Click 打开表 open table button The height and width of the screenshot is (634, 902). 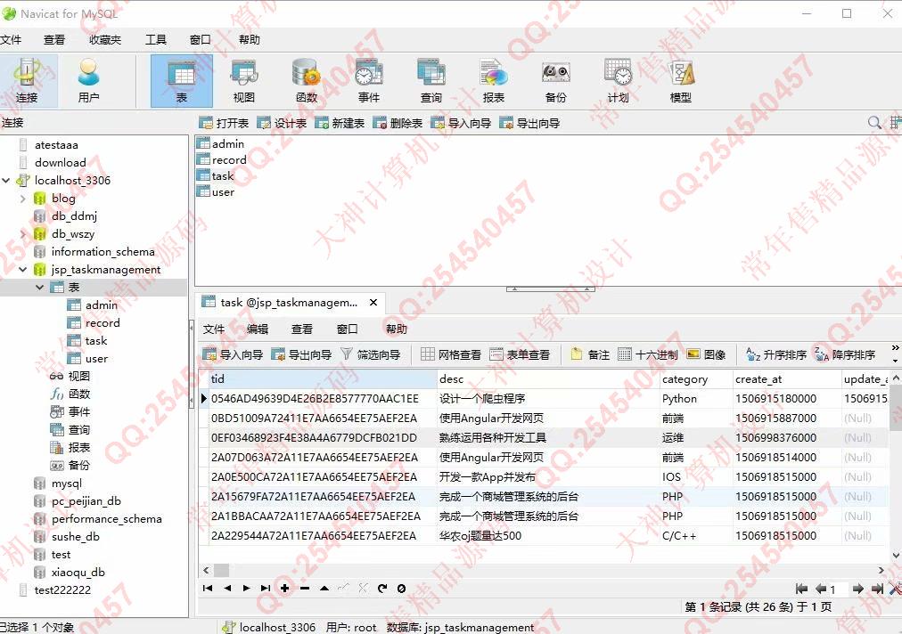(x=224, y=123)
